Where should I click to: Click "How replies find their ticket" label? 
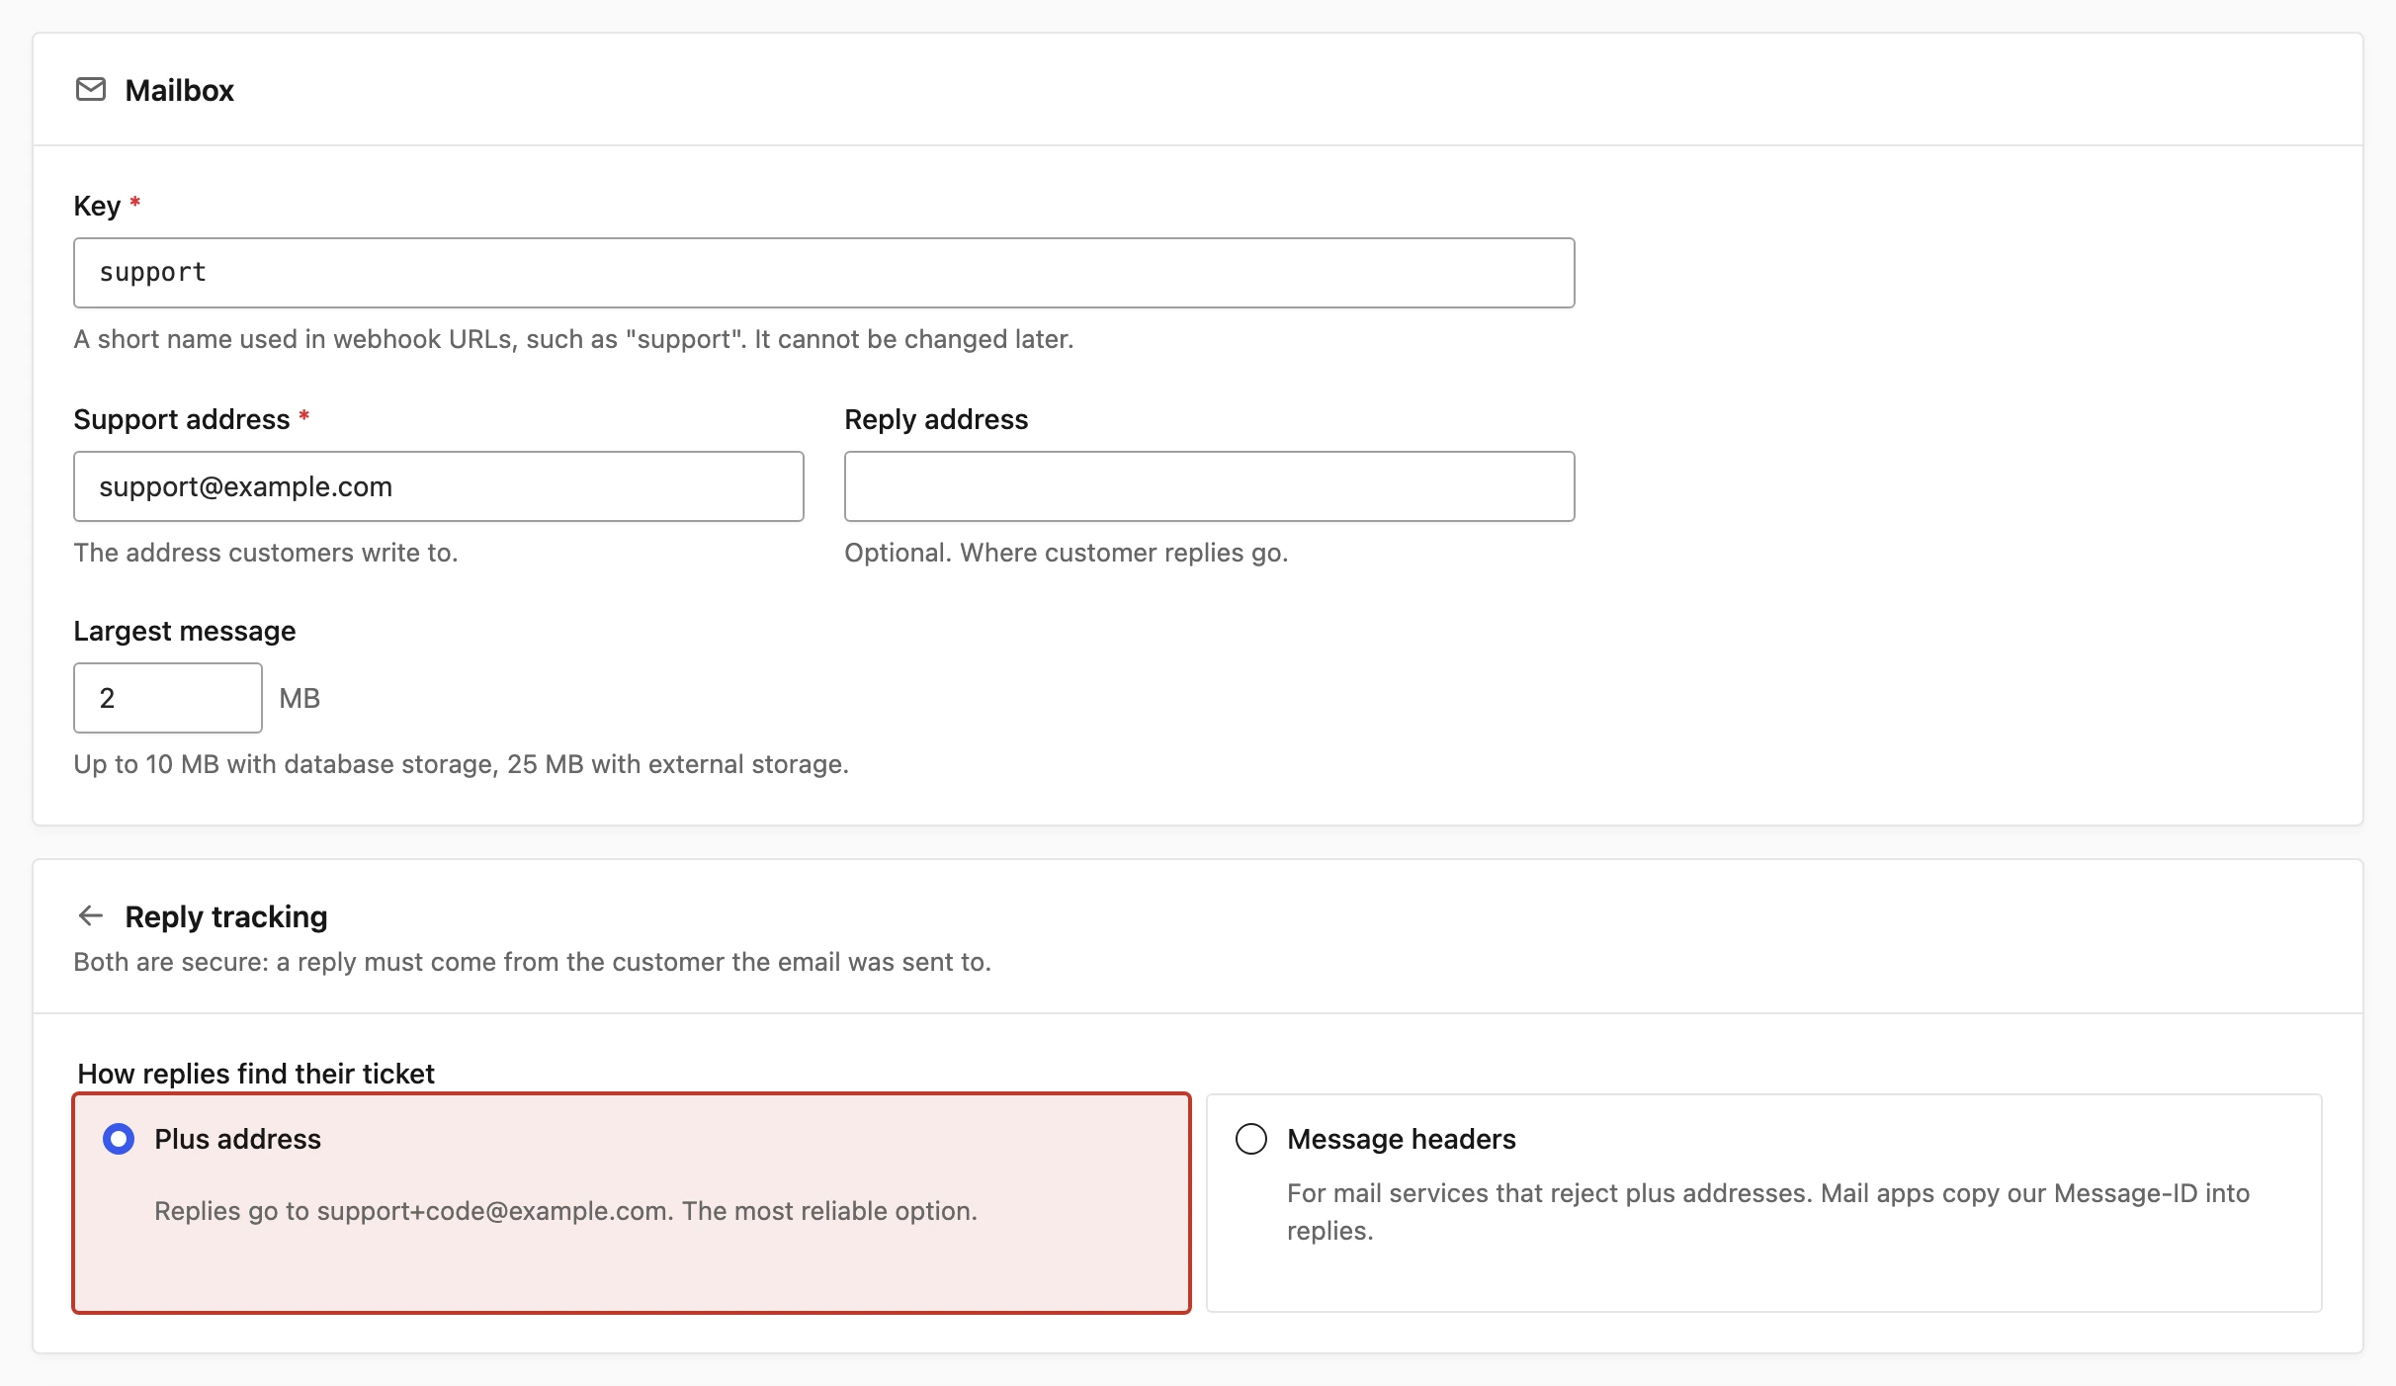256,1074
